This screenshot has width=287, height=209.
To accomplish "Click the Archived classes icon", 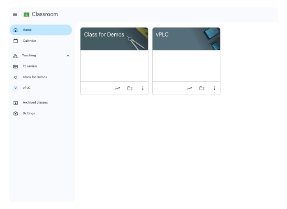I will pos(16,103).
